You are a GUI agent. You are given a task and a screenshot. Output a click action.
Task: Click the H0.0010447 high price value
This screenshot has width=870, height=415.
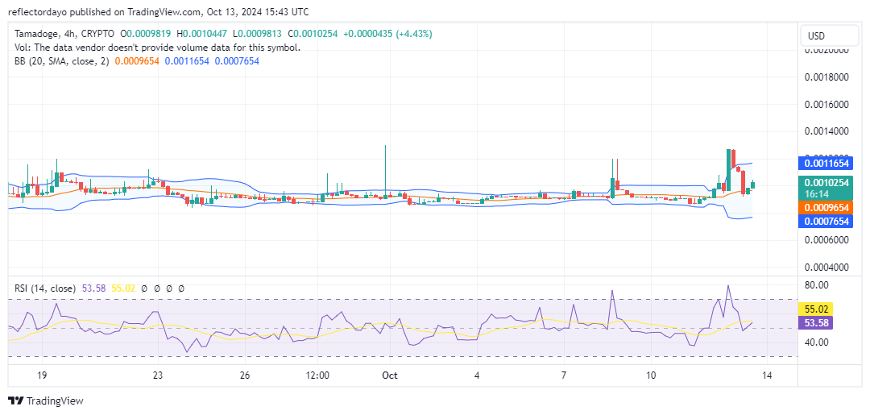coord(201,35)
